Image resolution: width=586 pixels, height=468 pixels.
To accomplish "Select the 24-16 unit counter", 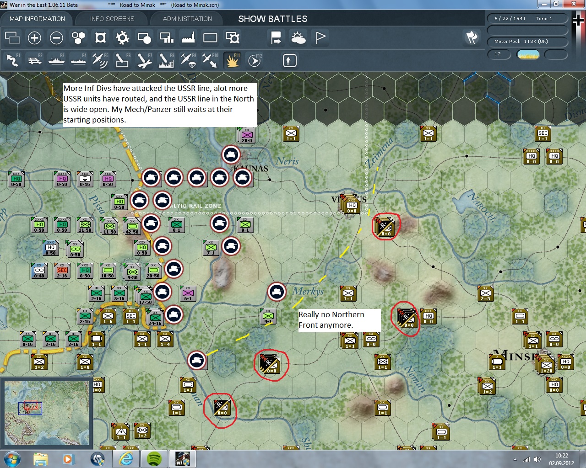I will pyautogui.click(x=155, y=318).
